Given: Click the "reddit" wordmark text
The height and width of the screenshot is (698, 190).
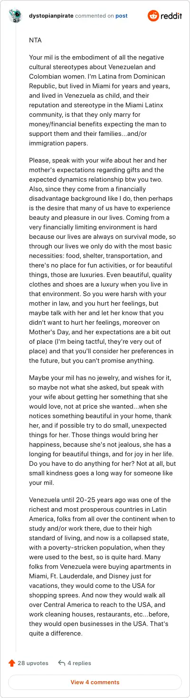Looking at the screenshot, I should point(171,16).
